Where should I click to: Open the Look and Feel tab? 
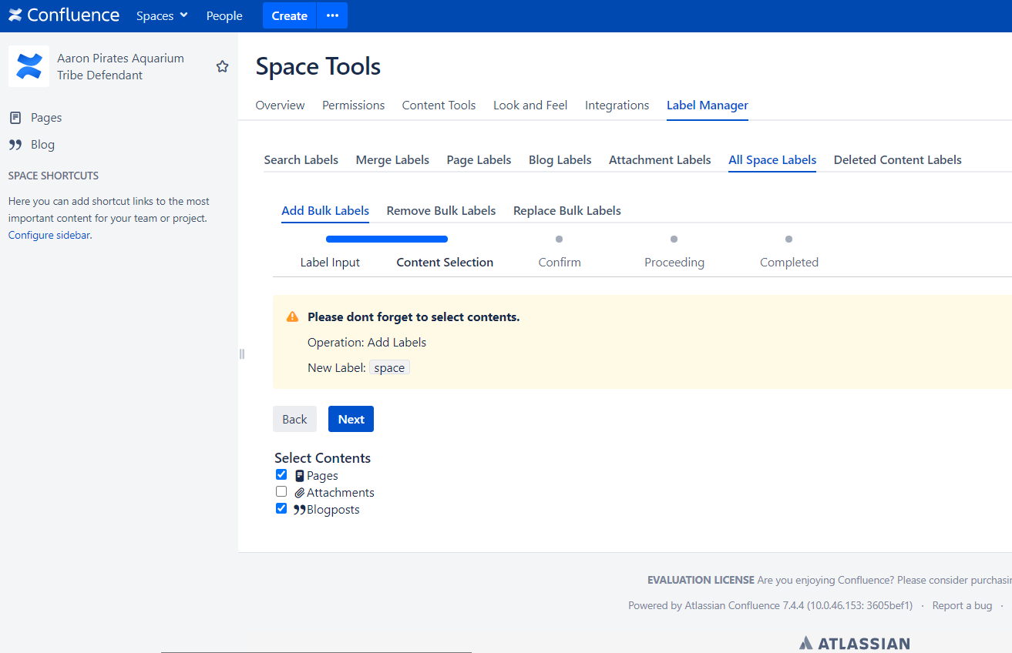pyautogui.click(x=530, y=105)
